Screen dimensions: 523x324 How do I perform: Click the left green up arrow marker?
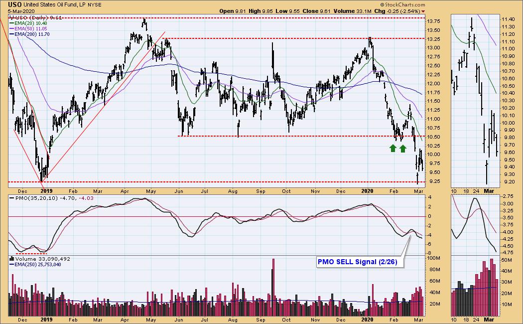tap(393, 148)
